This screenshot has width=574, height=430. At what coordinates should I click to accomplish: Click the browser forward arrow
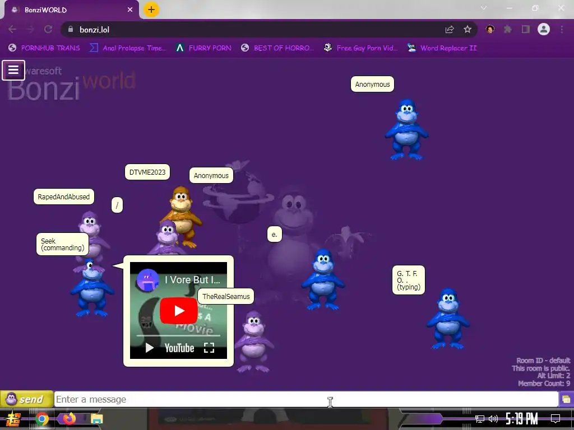point(30,29)
